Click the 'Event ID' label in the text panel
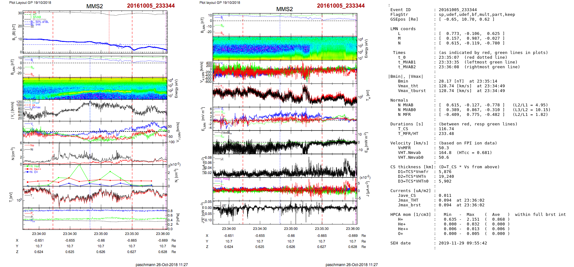 pyautogui.click(x=400, y=10)
